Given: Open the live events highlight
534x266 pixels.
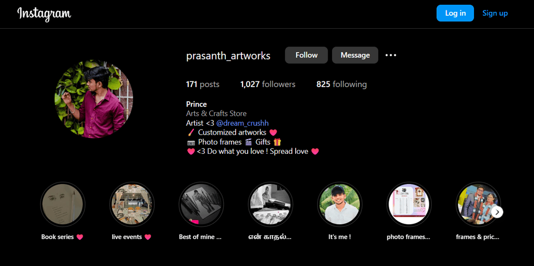Looking at the screenshot, I should (x=132, y=204).
